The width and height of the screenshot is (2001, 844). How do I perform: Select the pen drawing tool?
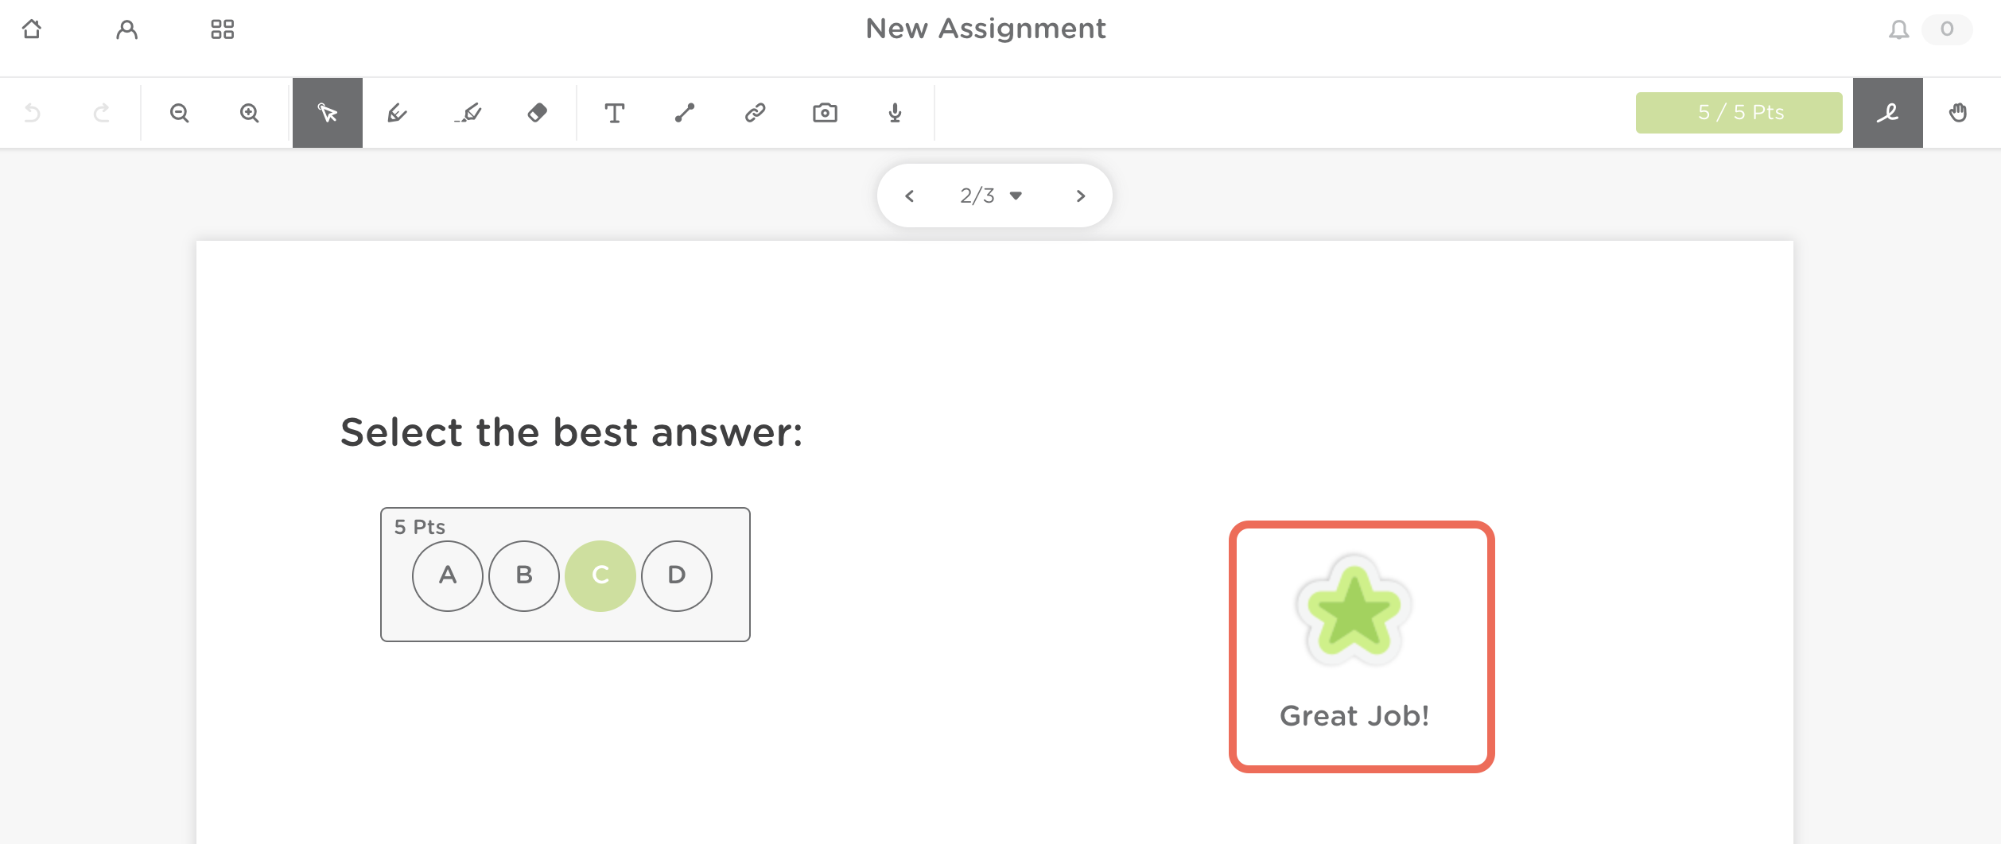click(x=398, y=113)
